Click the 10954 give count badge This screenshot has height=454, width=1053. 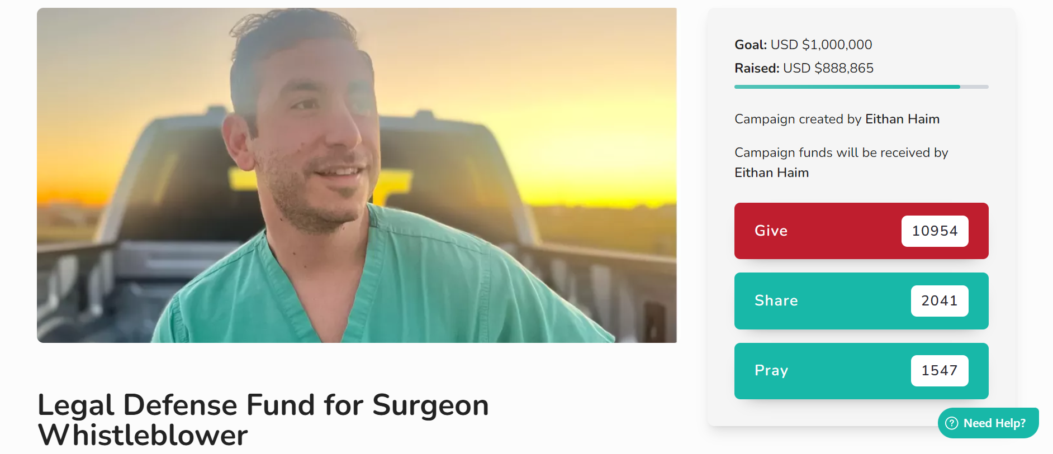[x=935, y=231]
